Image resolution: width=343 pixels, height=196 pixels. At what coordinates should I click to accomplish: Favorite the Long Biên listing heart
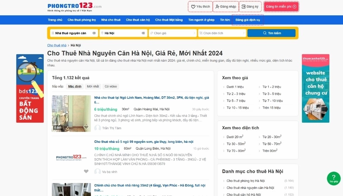[86, 171]
